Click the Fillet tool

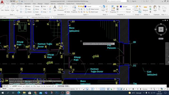pyautogui.click(x=44, y=9)
